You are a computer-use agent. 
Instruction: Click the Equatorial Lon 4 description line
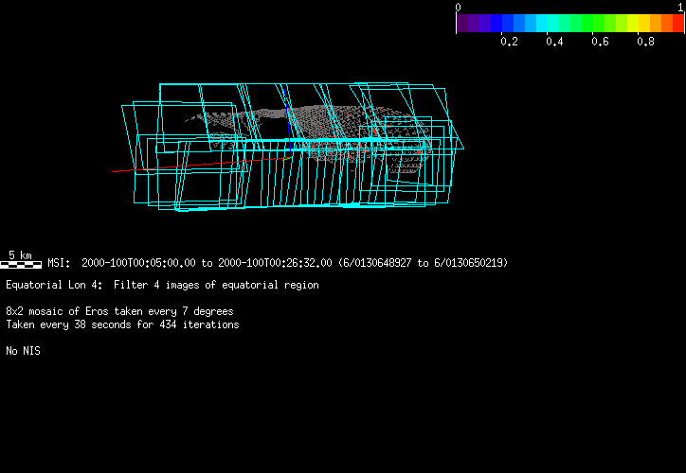click(x=162, y=285)
